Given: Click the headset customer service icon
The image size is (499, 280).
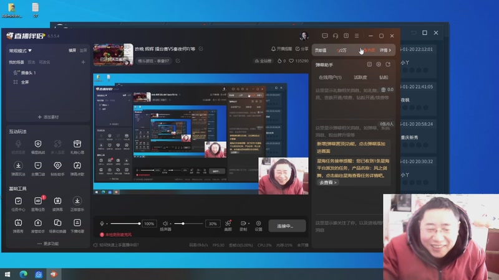Looking at the screenshot, I should pyautogui.click(x=336, y=36).
